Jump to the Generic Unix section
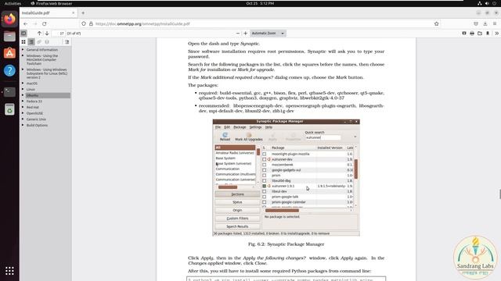 [x=36, y=119]
